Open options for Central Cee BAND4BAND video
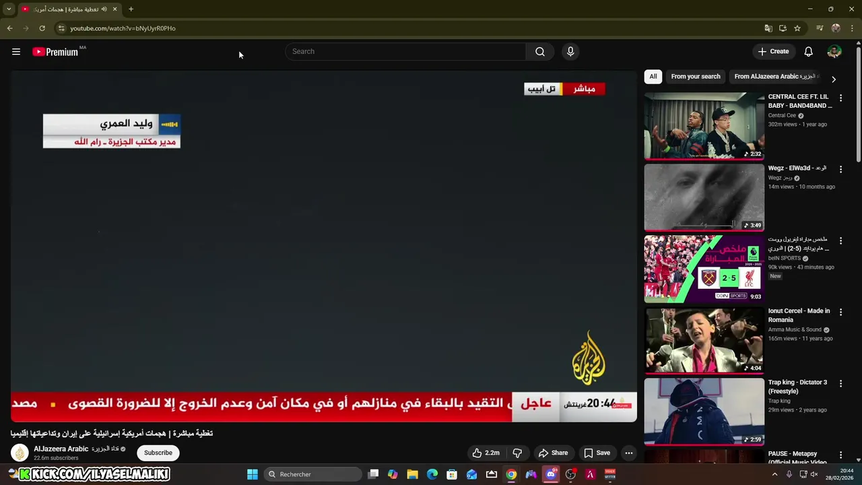Viewport: 862px width, 485px height. pyautogui.click(x=840, y=98)
